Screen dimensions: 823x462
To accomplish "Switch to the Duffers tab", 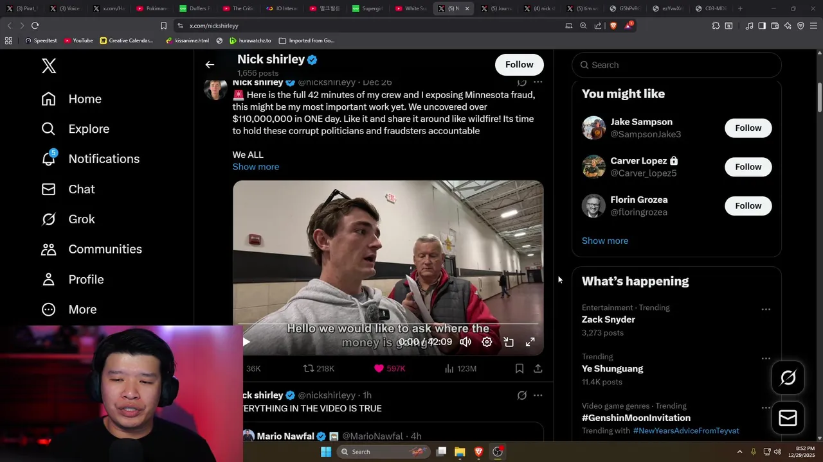I will 195,8.
